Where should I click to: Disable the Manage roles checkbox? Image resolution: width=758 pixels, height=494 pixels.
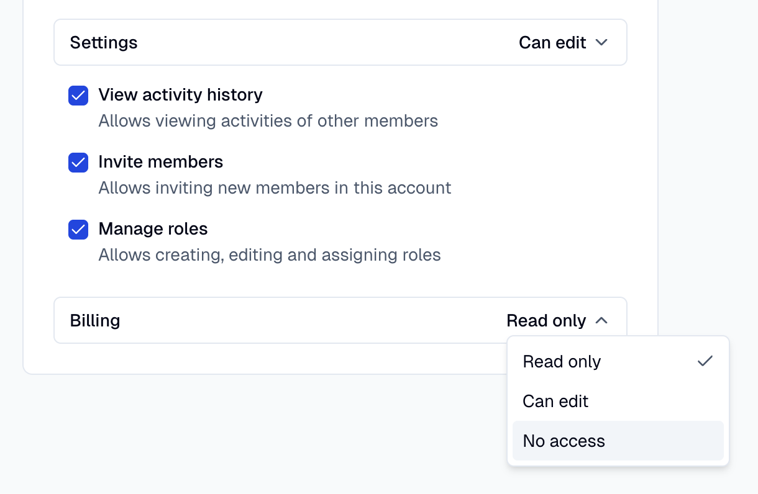click(78, 230)
